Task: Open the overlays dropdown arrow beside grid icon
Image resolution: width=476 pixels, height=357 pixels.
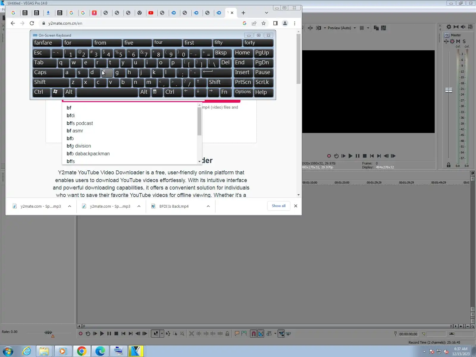Action: click(368, 28)
